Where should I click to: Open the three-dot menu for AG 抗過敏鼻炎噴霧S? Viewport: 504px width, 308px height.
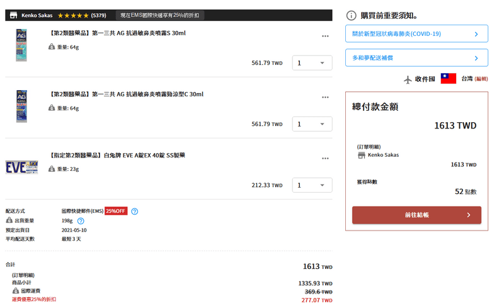point(325,36)
